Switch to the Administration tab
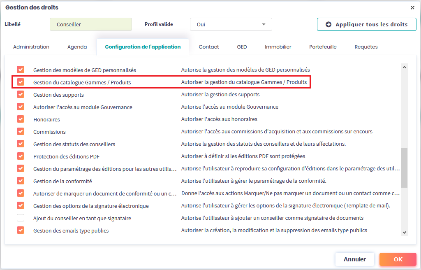Image resolution: width=421 pixels, height=270 pixels. (x=31, y=47)
